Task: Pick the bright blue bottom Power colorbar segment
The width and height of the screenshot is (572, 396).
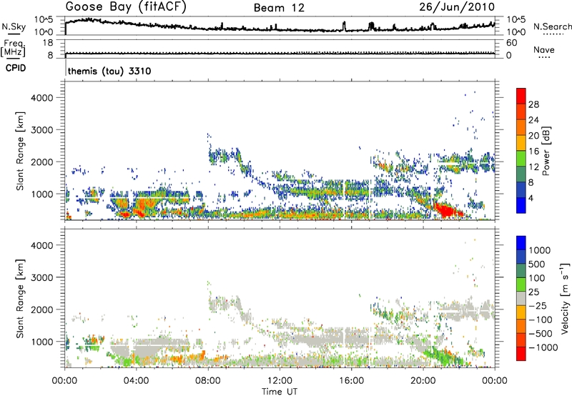Action: [521, 205]
